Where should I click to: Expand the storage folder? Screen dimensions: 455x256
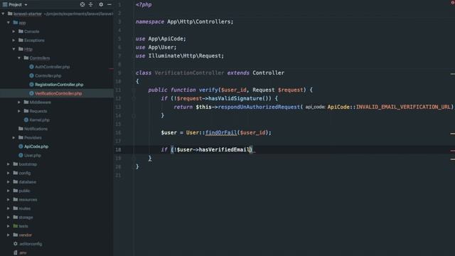tap(9, 217)
